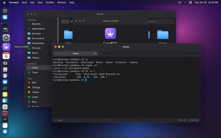Open the red waveform audio dock icon
The image size is (221, 138).
coord(5,119)
